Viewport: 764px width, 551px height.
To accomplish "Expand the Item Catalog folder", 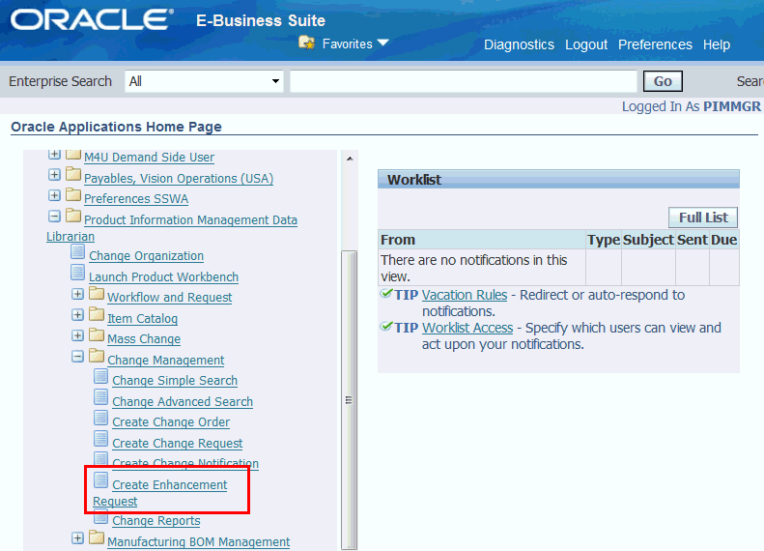I will [77, 314].
